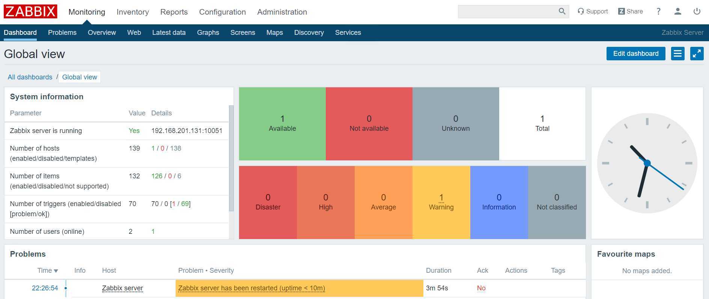Click the 3m 54s duration value
709x299 pixels.
click(x=437, y=288)
